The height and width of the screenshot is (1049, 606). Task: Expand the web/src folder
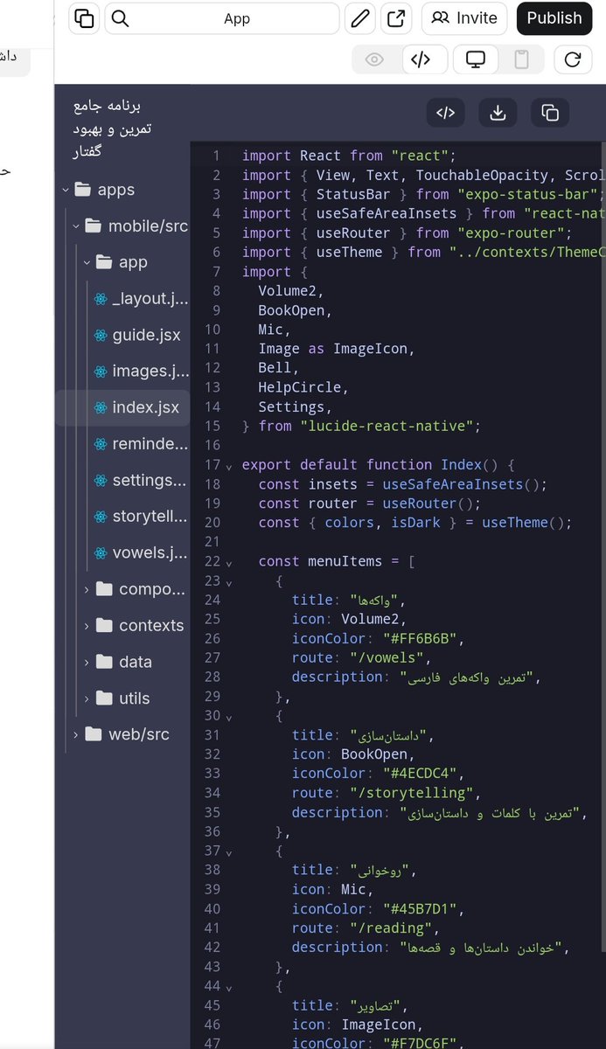tap(76, 735)
